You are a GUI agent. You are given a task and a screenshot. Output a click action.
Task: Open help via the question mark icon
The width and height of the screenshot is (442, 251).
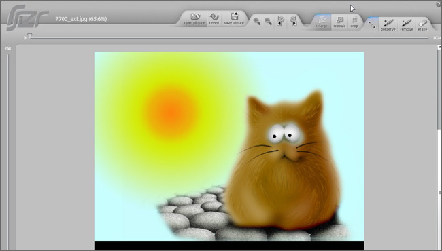tap(438, 4)
